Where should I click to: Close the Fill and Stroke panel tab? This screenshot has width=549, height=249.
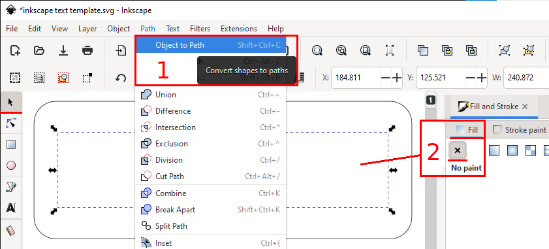(524, 107)
